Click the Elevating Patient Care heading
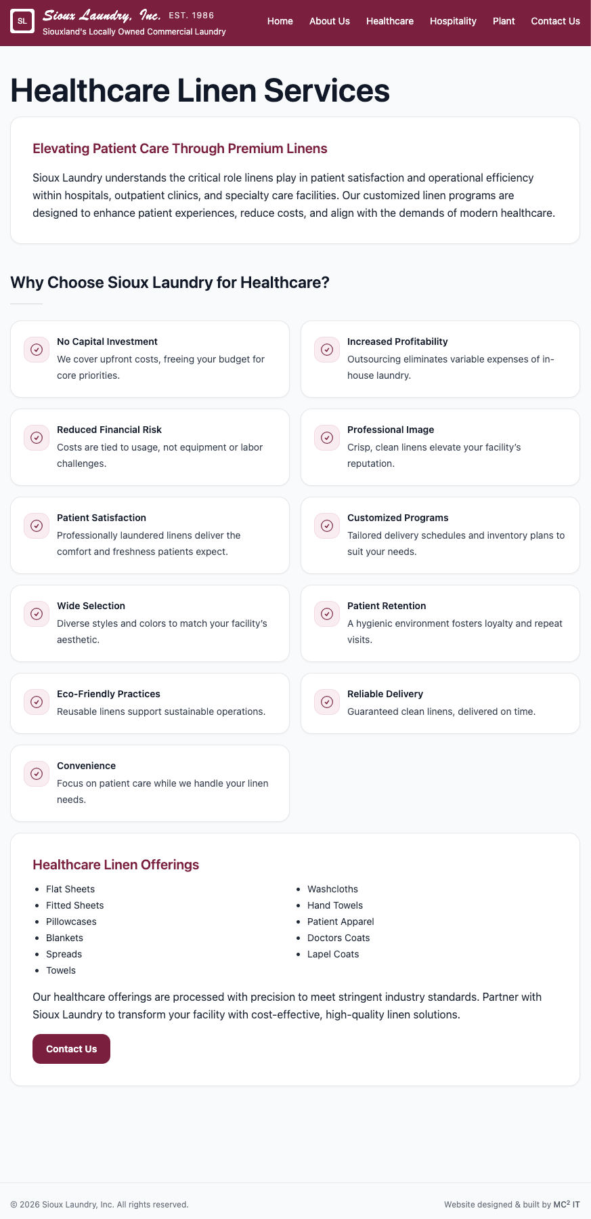 tap(179, 148)
